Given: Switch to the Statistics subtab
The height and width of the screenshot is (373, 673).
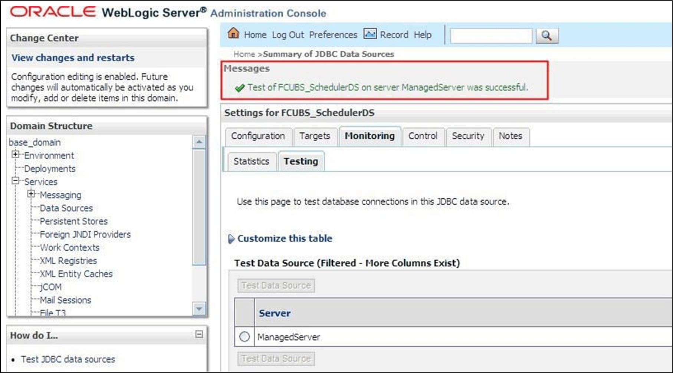Looking at the screenshot, I should tap(251, 162).
